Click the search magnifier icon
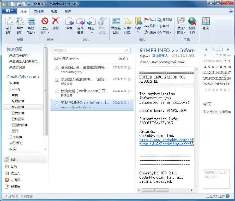 click(x=126, y=50)
